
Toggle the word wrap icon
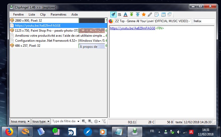point(119,15)
